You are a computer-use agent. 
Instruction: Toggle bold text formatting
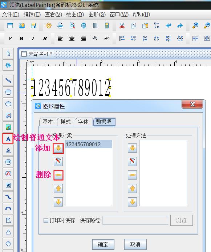[x=21, y=38]
